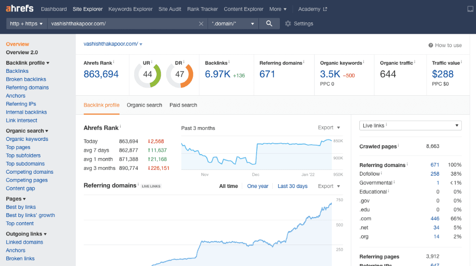Select the One year range
The height and width of the screenshot is (266, 476).
pyautogui.click(x=258, y=186)
